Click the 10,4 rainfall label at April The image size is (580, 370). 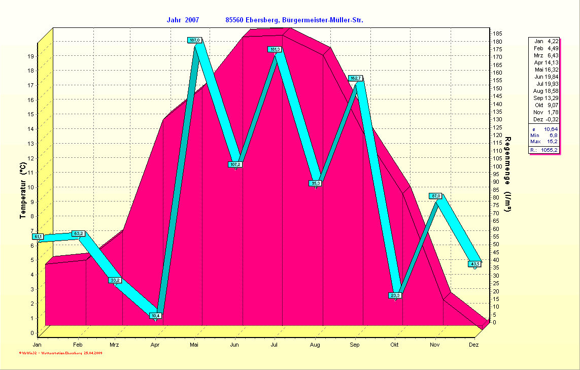tap(156, 316)
